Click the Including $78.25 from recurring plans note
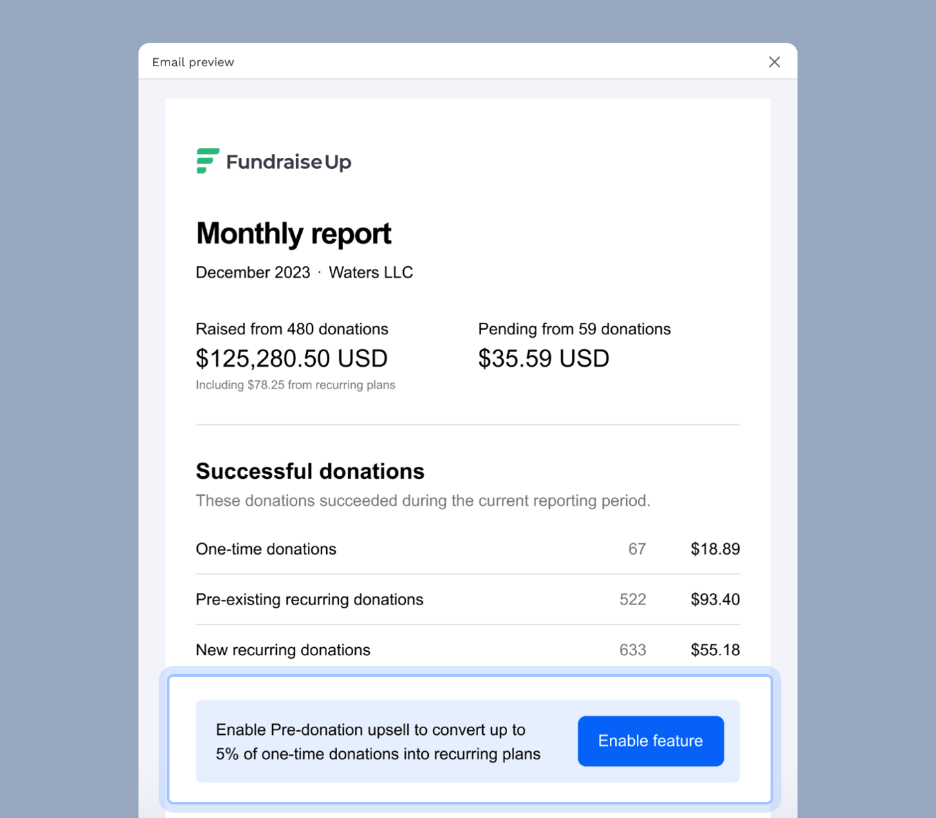This screenshot has width=936, height=818. [x=295, y=385]
